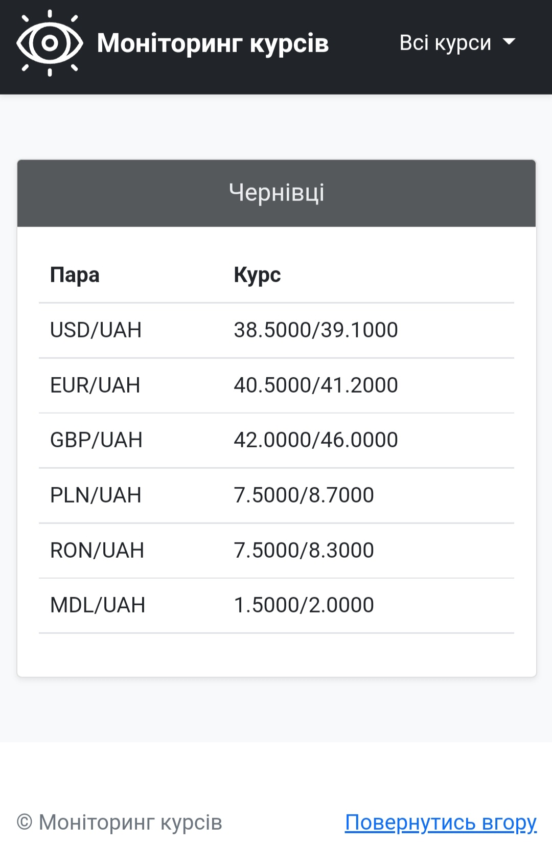The image size is (552, 867).
Task: Select the USD/UAH pair row
Action: click(x=96, y=330)
